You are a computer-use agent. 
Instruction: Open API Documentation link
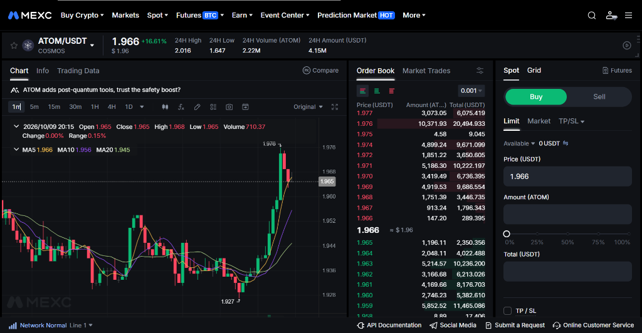pyautogui.click(x=389, y=325)
